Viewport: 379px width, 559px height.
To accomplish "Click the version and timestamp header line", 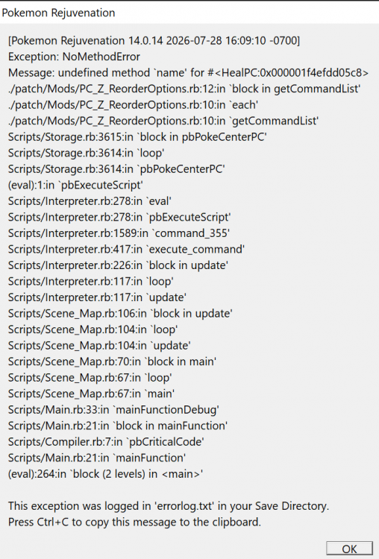I will click(x=154, y=41).
